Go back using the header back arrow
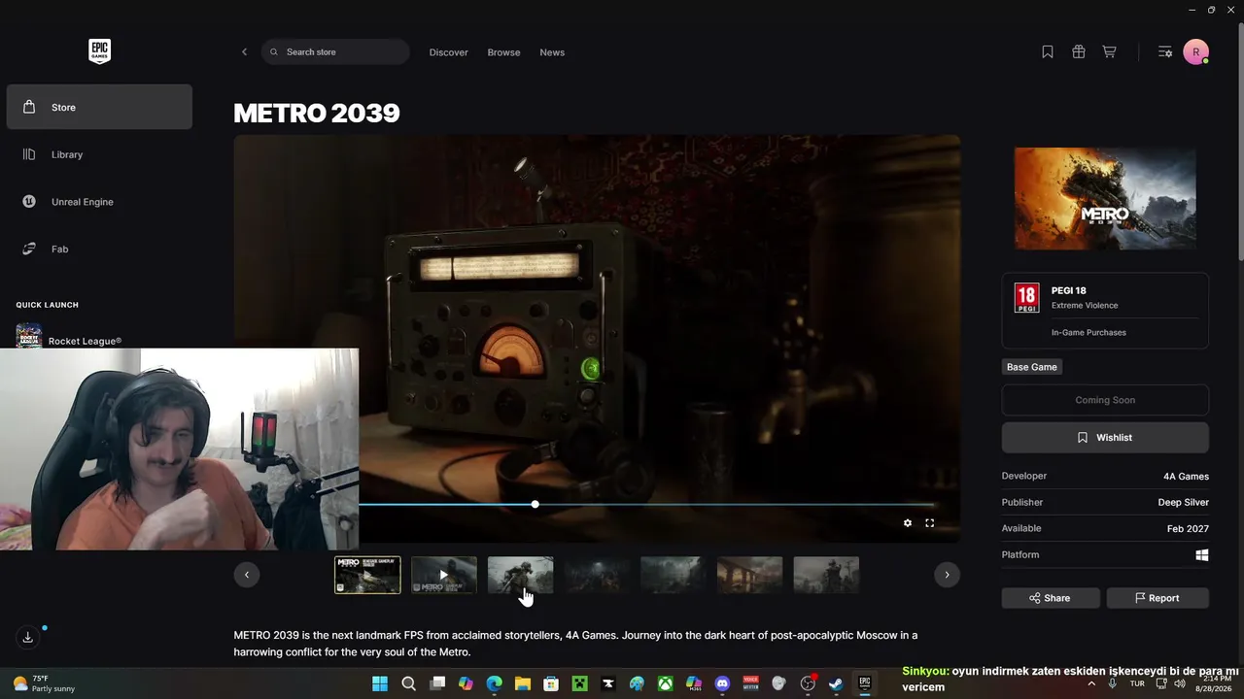The image size is (1244, 699). click(244, 52)
